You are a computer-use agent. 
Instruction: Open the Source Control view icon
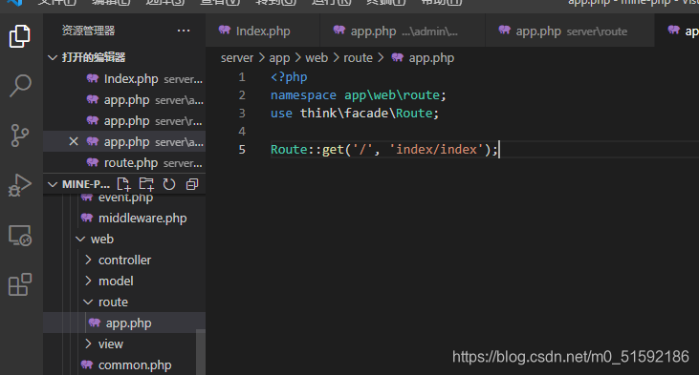[20, 135]
